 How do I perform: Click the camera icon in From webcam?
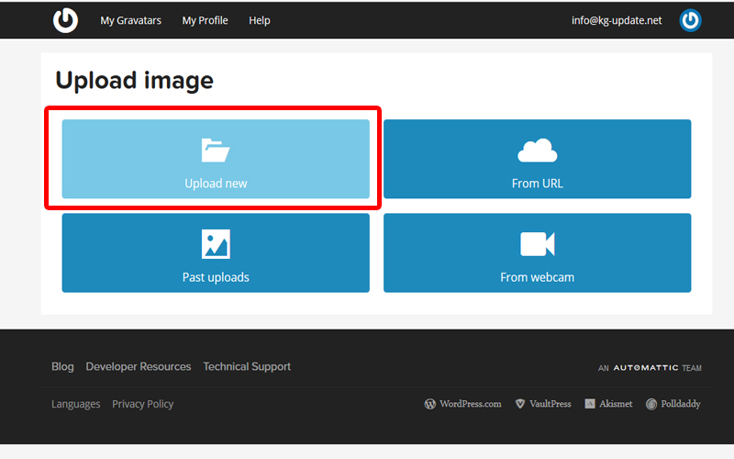(537, 244)
